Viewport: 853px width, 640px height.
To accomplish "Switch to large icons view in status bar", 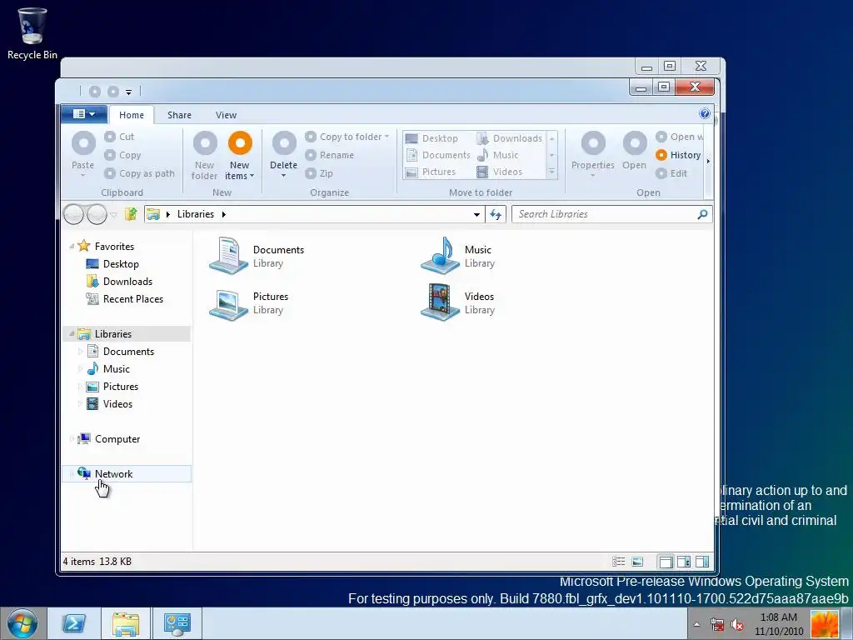I will (x=637, y=562).
